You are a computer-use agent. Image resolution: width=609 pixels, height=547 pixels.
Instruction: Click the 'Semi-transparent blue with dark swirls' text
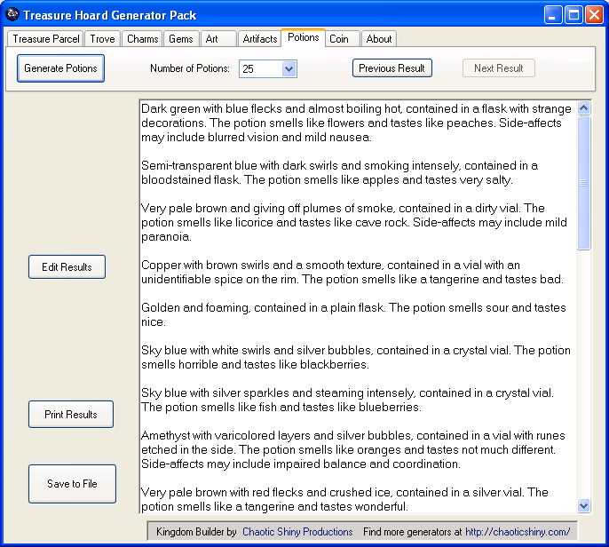339,172
